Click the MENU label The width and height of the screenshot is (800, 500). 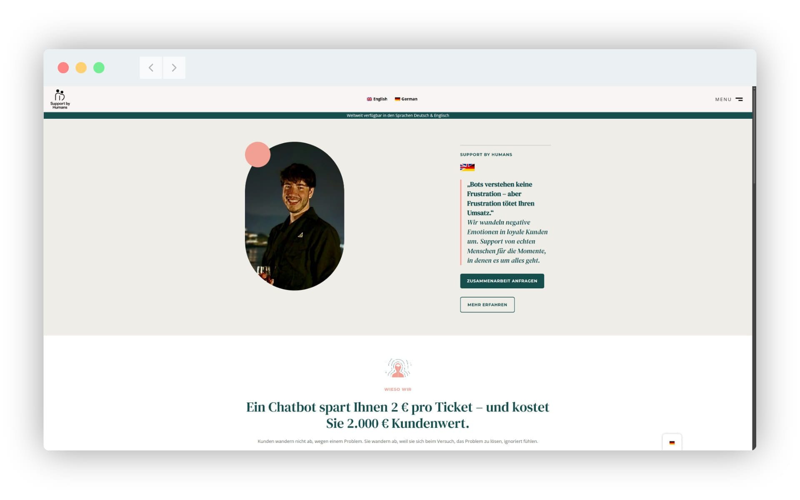tap(723, 99)
